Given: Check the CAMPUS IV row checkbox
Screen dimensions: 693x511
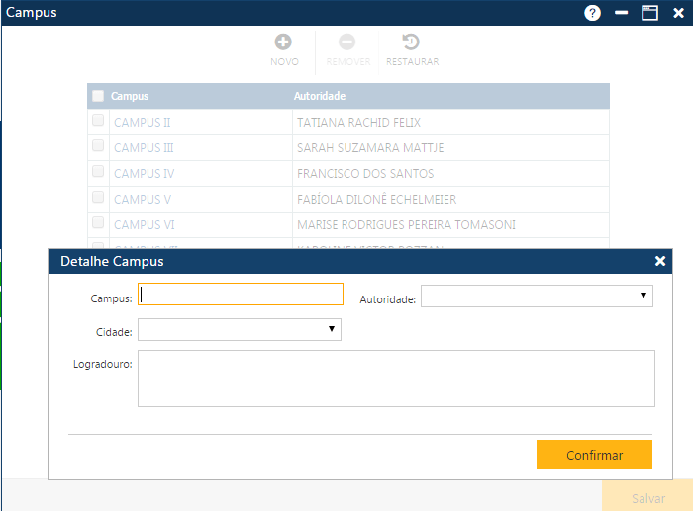Looking at the screenshot, I should tap(98, 172).
